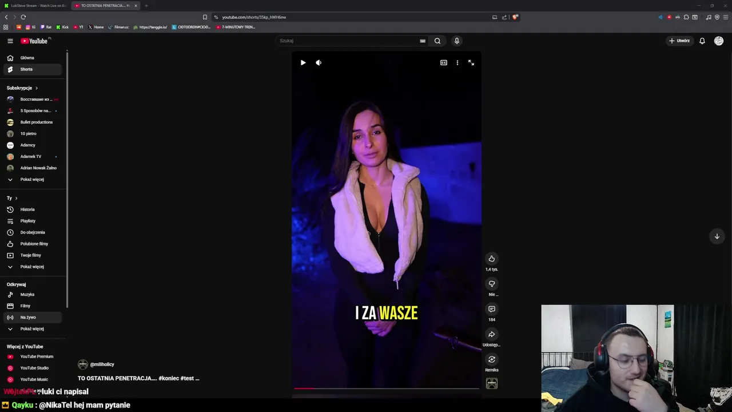The image size is (732, 412).
Task: Open Do obejrzenia watch-later list
Action: click(x=33, y=232)
